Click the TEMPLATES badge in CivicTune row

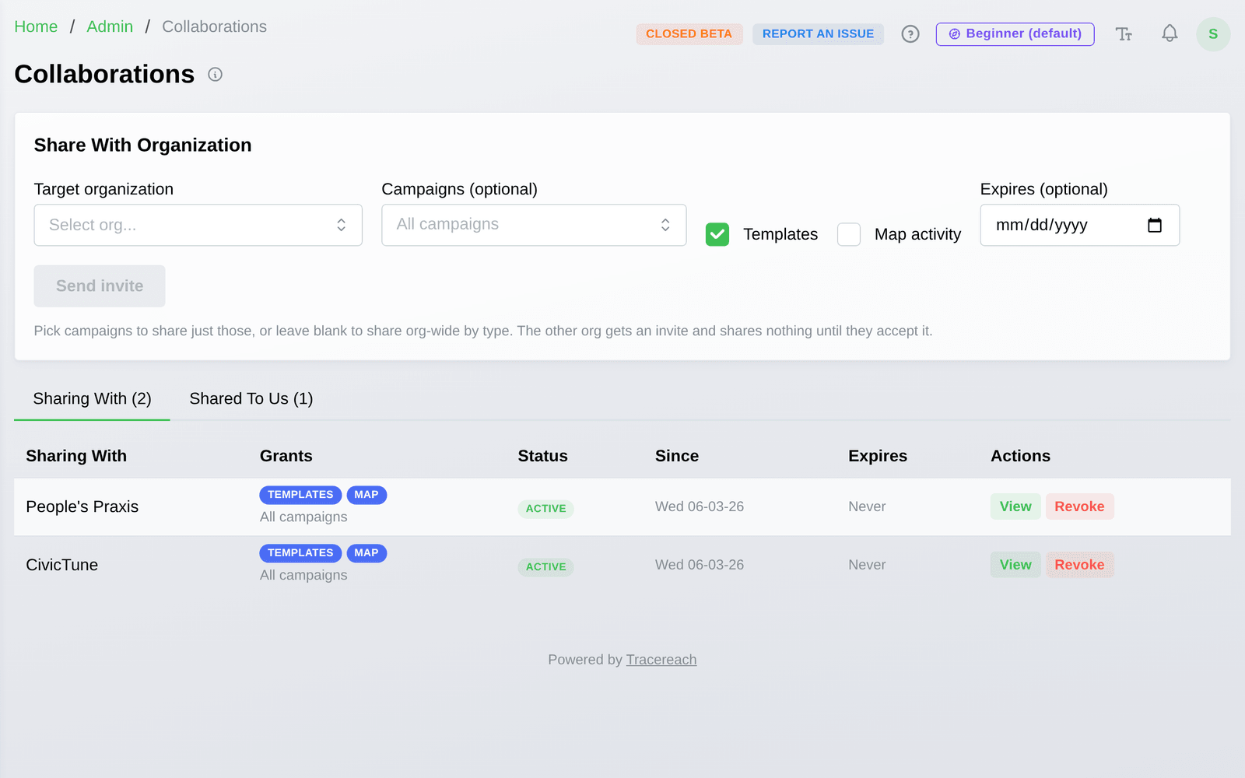(x=300, y=553)
